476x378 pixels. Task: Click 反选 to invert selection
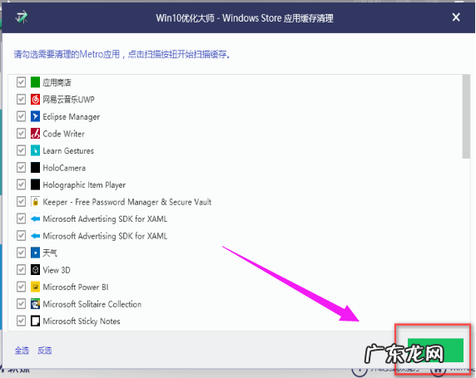coord(45,351)
